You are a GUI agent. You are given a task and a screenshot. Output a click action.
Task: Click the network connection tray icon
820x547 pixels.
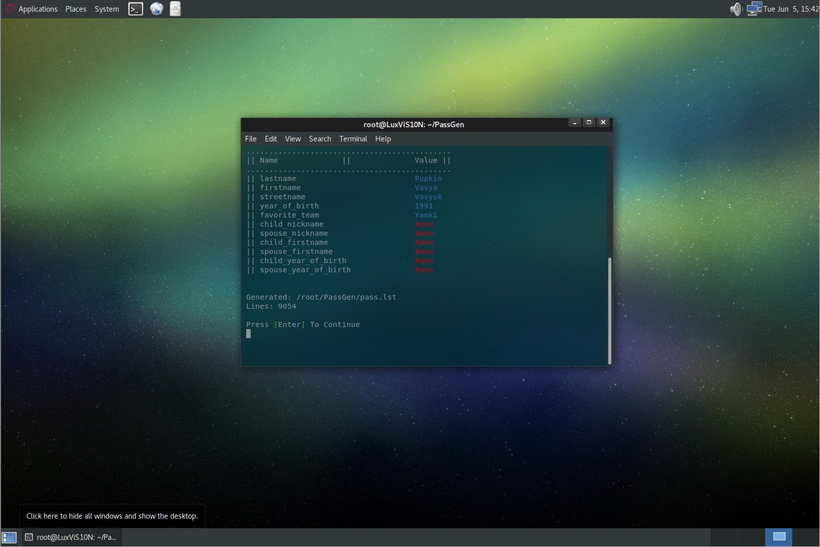754,9
